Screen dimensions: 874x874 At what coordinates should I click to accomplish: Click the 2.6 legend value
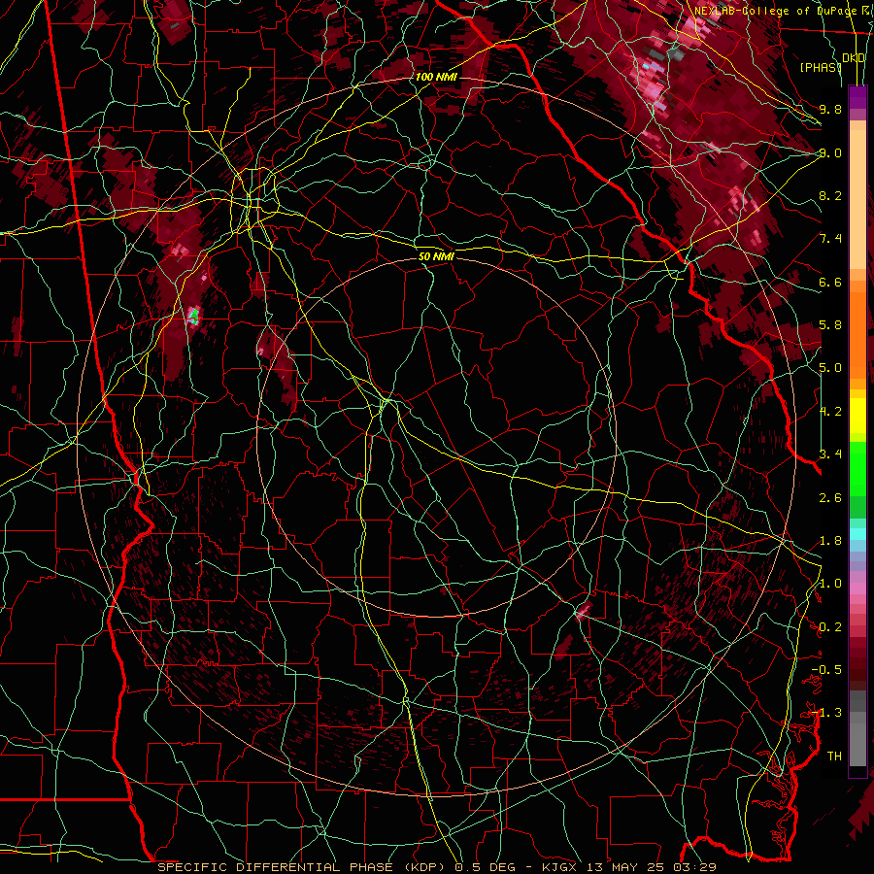coord(830,498)
